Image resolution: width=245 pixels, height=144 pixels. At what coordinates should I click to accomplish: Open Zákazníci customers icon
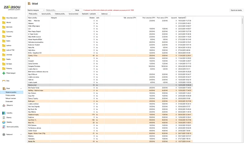pos(4,105)
